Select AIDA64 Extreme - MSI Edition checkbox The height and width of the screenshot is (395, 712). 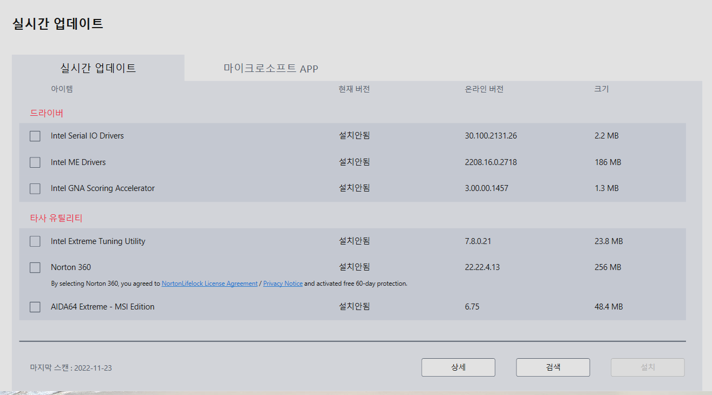coord(35,307)
